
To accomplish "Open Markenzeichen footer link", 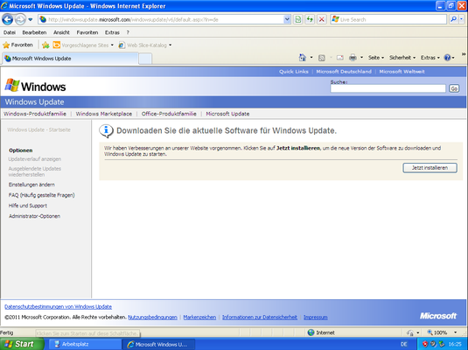I will [x=199, y=317].
